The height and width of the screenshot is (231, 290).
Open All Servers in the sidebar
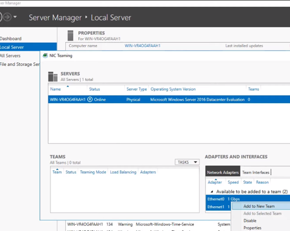coord(10,56)
